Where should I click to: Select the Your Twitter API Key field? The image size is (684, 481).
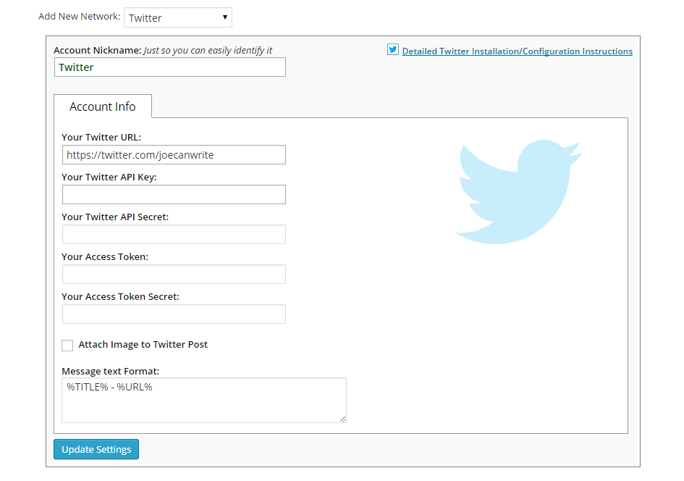coord(174,195)
